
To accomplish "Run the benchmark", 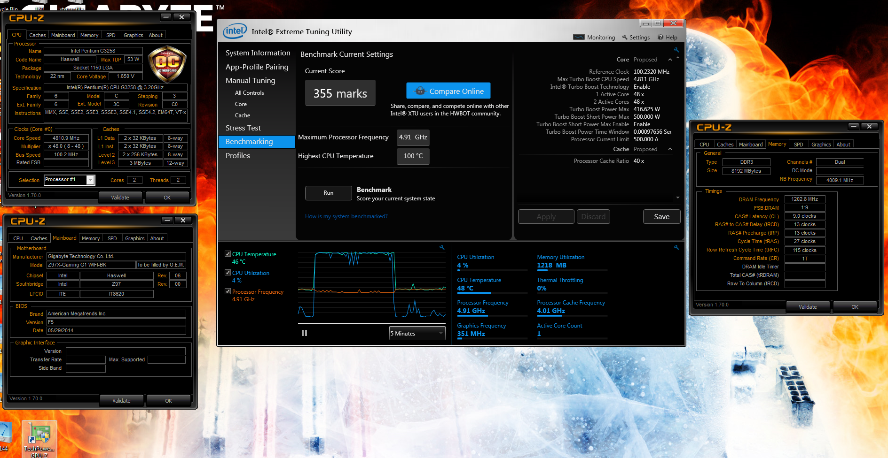I will tap(329, 193).
